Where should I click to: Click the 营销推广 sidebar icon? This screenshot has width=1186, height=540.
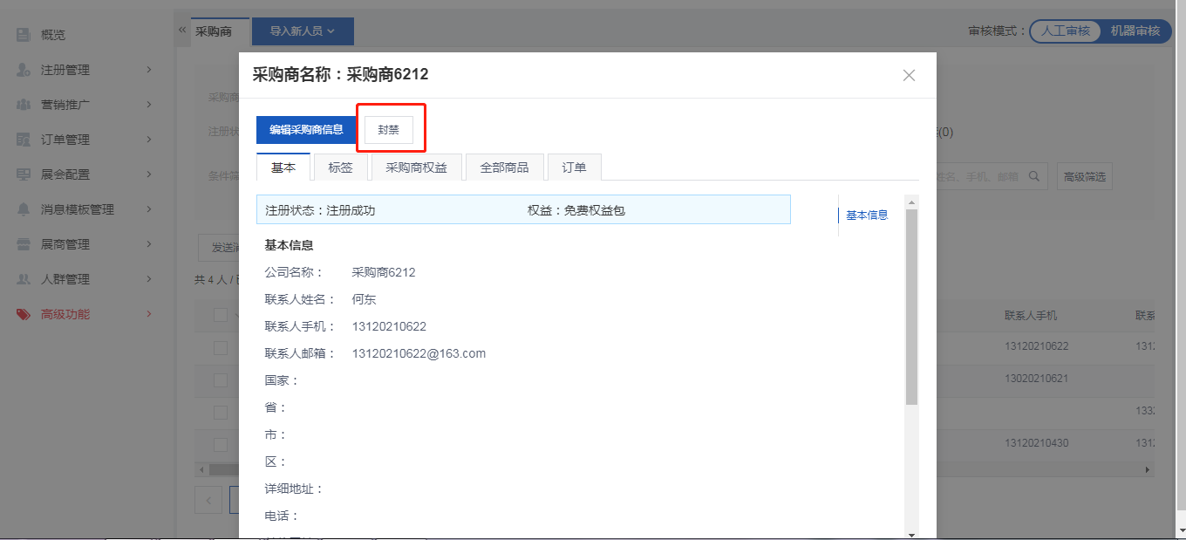click(24, 105)
